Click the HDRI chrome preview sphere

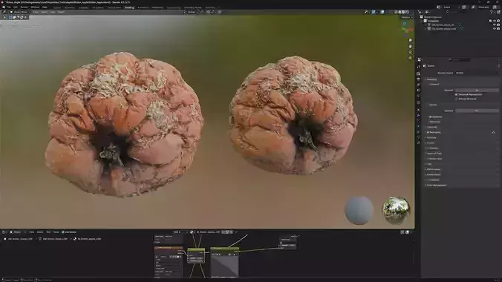click(396, 210)
